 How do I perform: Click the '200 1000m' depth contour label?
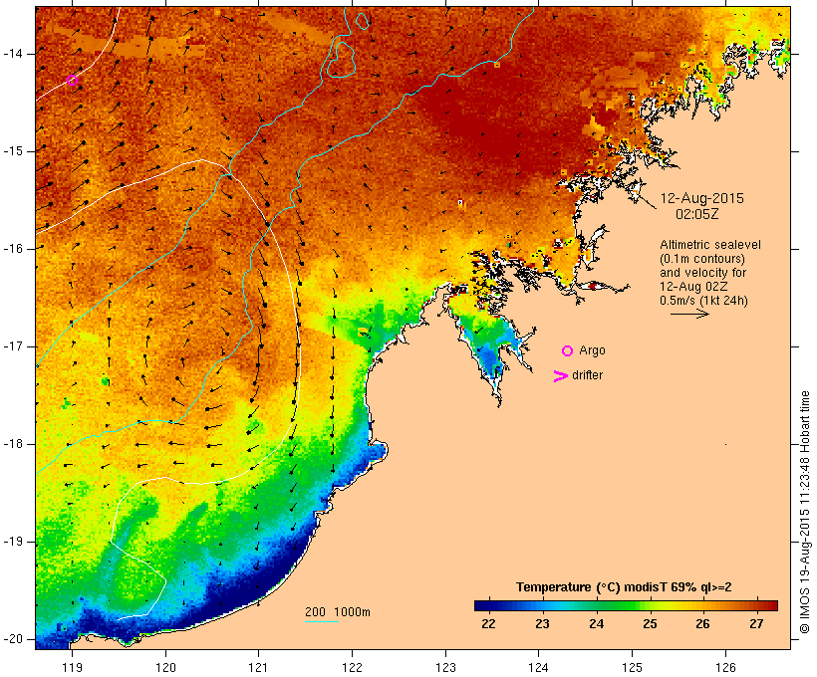[x=338, y=612]
